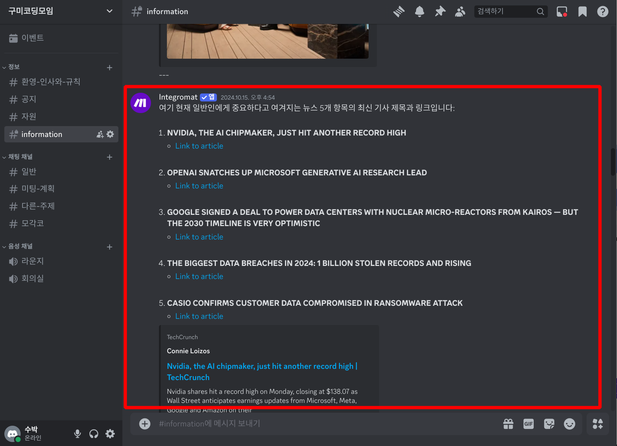Open Link to article under Google Kairos headline
This screenshot has height=446, width=617.
click(x=199, y=237)
